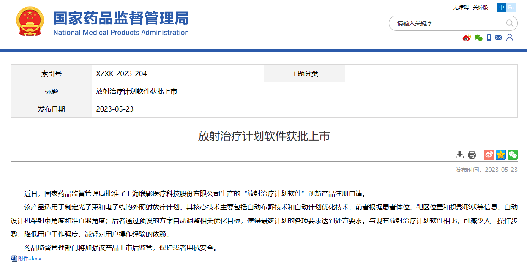Viewport: 527px width, 272px height.
Task: Open the 无障碍 accessibility mode
Action: click(461, 8)
